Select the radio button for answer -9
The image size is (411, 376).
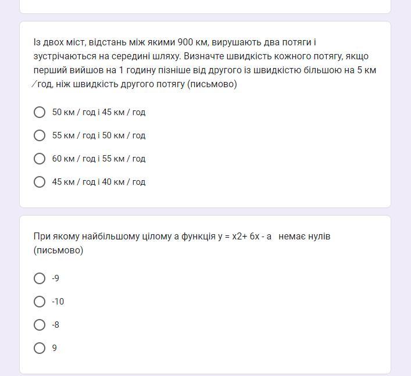click(40, 278)
